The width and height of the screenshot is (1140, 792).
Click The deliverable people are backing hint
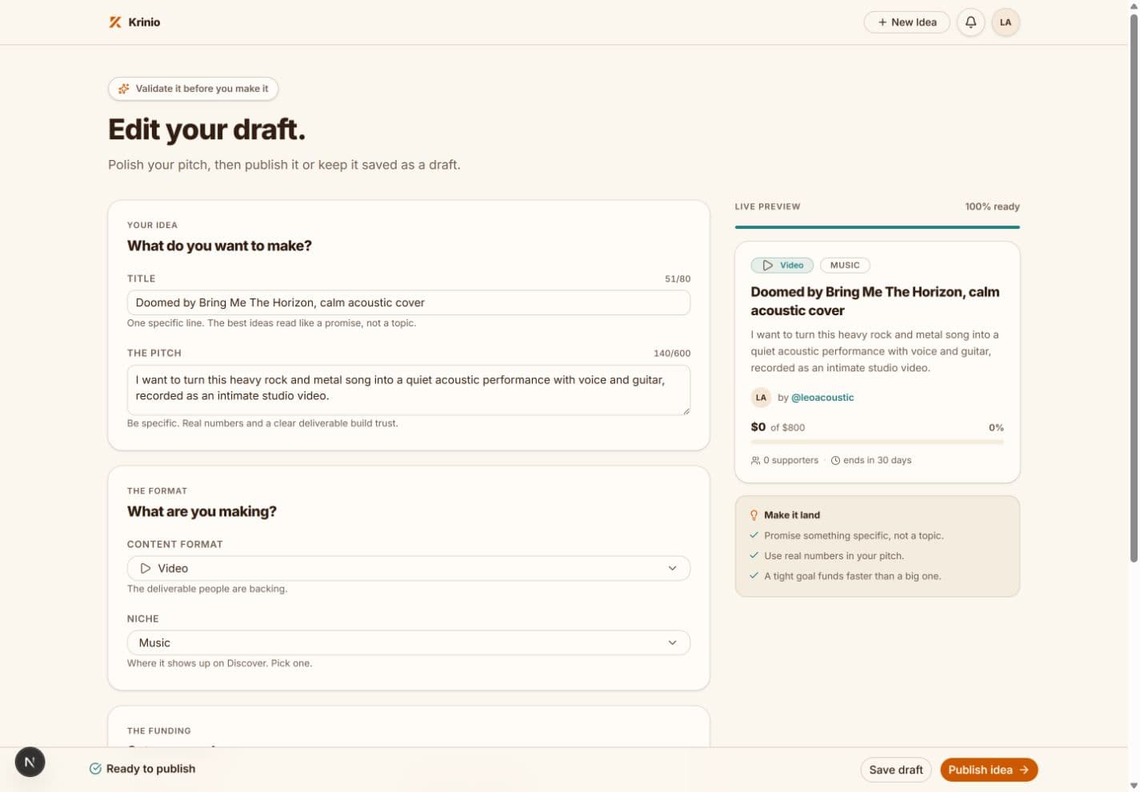207,589
